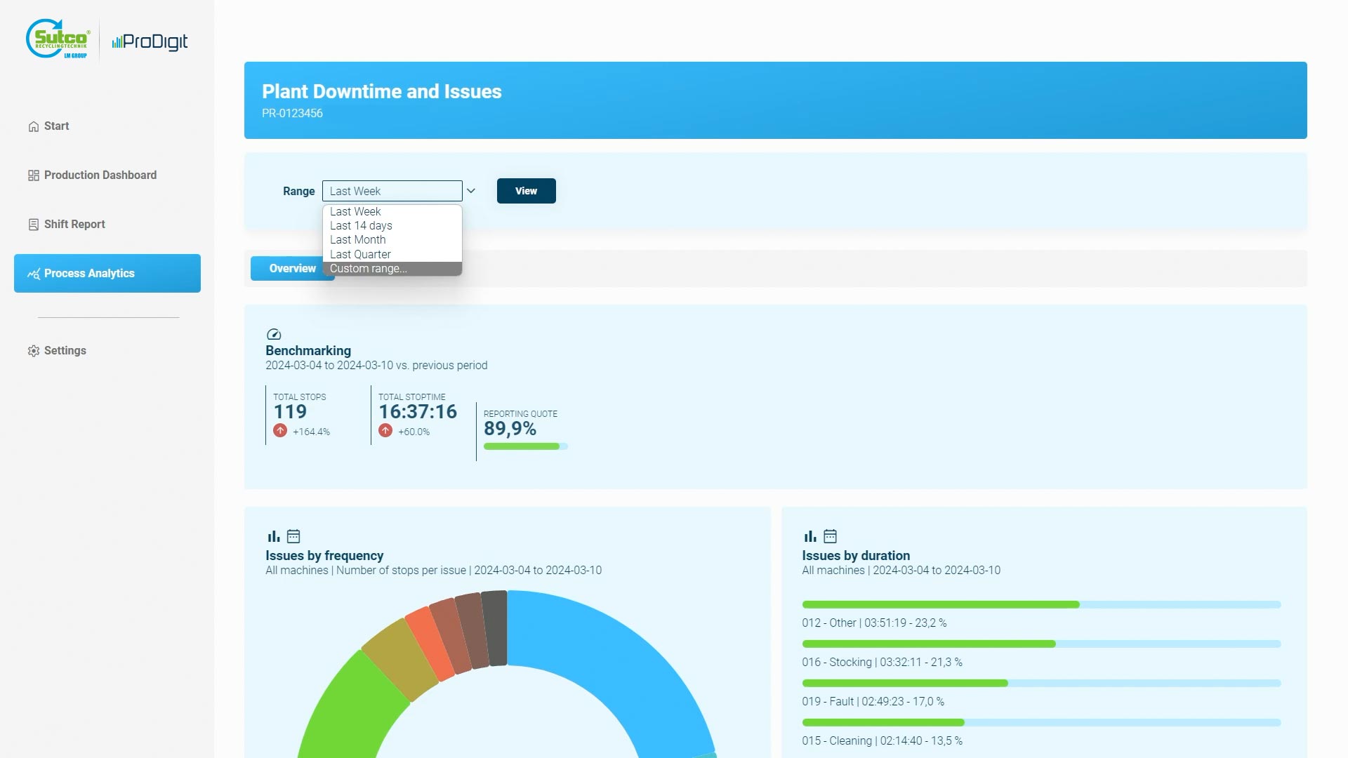The width and height of the screenshot is (1348, 758).
Task: Click the 012 - Other duration bar
Action: (x=1041, y=604)
